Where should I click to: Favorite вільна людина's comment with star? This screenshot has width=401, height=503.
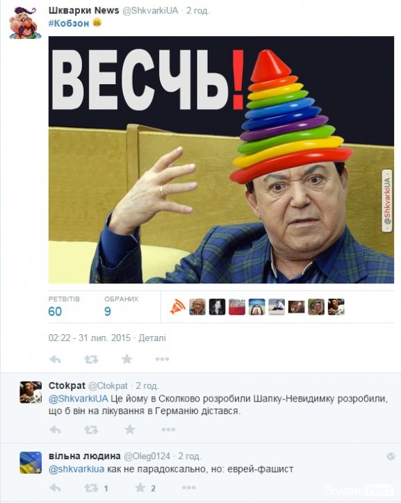tap(140, 488)
